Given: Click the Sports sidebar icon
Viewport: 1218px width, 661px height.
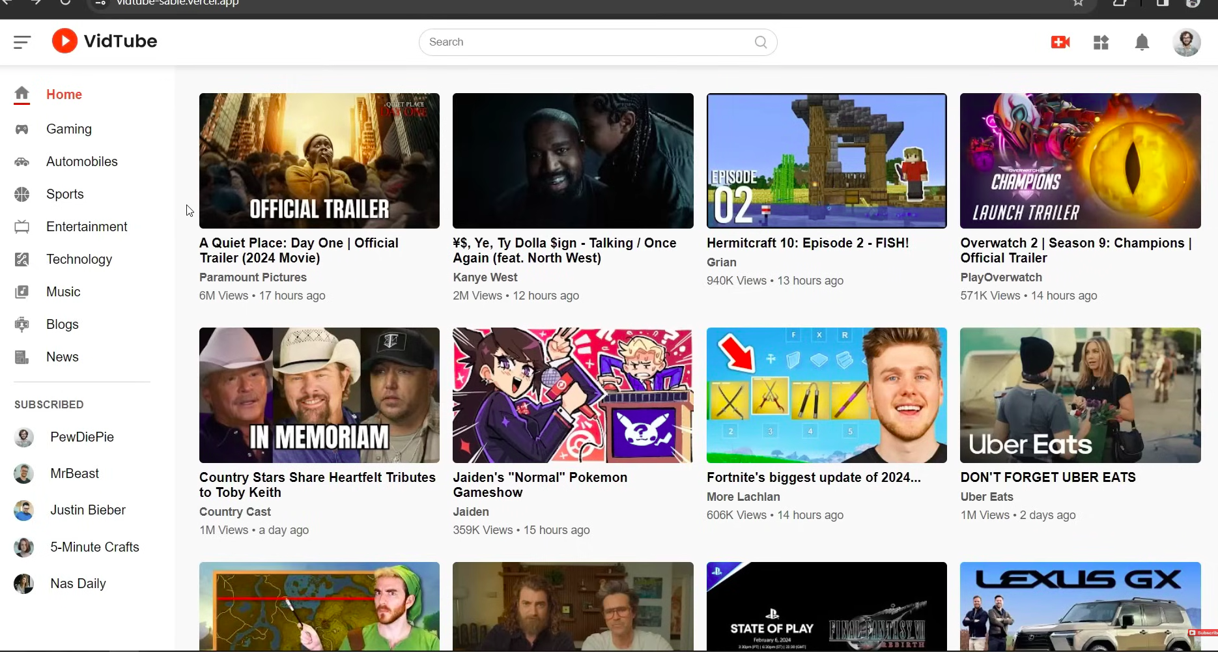Looking at the screenshot, I should (22, 194).
